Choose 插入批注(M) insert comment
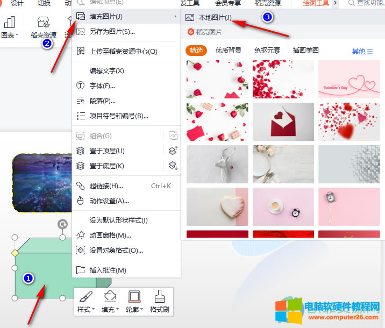This screenshot has width=385, height=328. [x=126, y=270]
